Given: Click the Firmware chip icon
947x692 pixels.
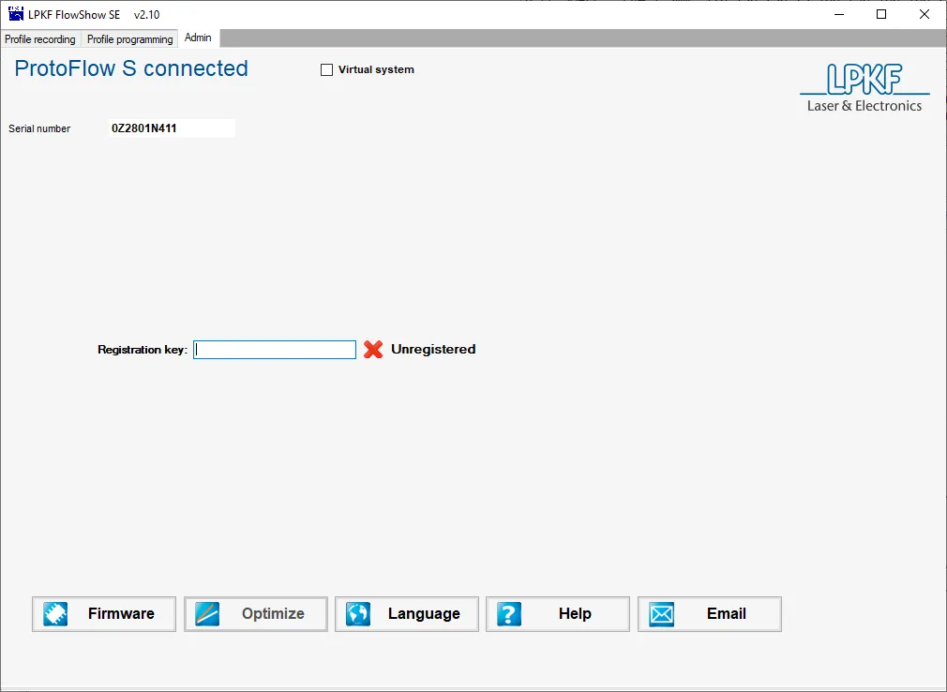Looking at the screenshot, I should [55, 614].
